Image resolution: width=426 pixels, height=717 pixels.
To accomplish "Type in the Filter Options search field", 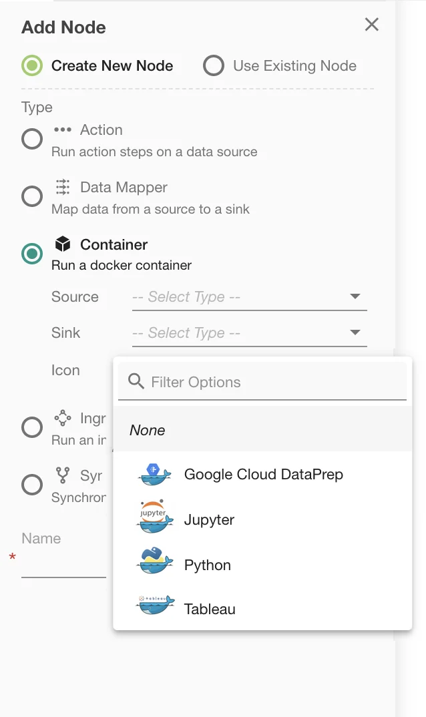I will point(274,382).
